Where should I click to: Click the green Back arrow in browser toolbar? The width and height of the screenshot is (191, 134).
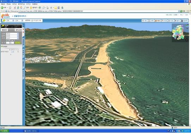click(x=2, y=8)
